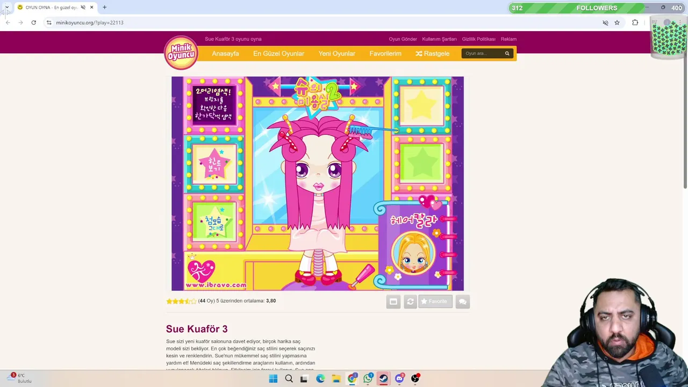Viewport: 688px width, 387px height.
Task: Open Task View on taskbar
Action: point(304,378)
